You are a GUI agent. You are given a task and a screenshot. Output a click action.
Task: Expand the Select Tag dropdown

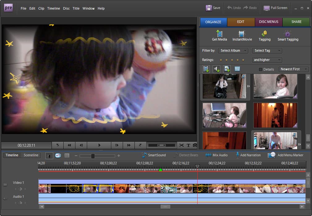pos(267,50)
